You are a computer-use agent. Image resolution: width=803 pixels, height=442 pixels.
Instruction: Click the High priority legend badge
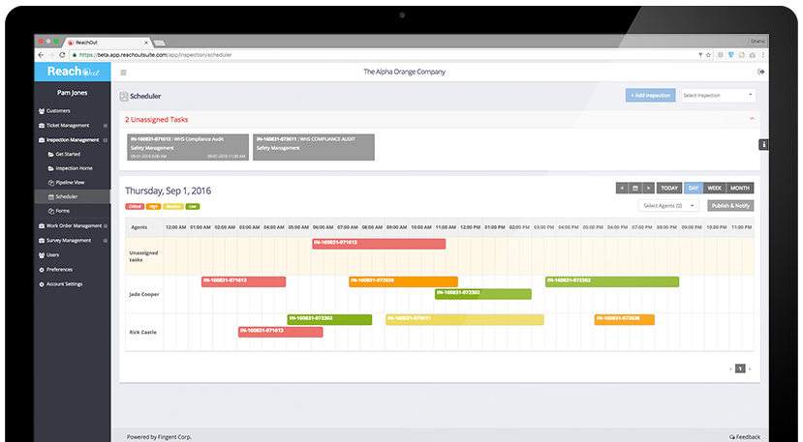coord(153,207)
